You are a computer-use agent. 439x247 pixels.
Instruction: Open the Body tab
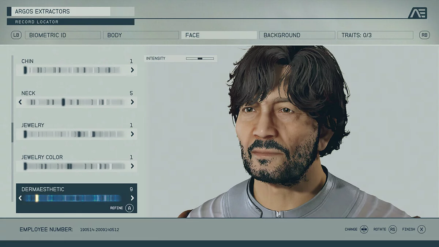[141, 35]
